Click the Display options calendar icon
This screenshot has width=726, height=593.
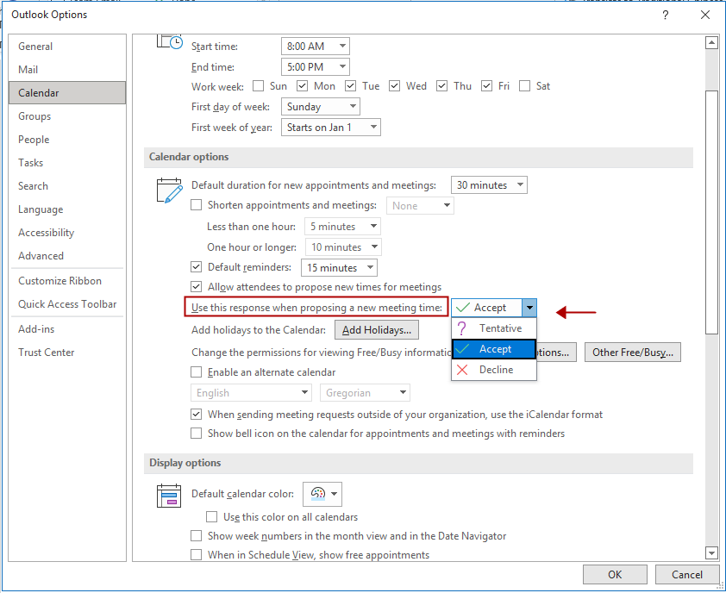[x=169, y=496]
